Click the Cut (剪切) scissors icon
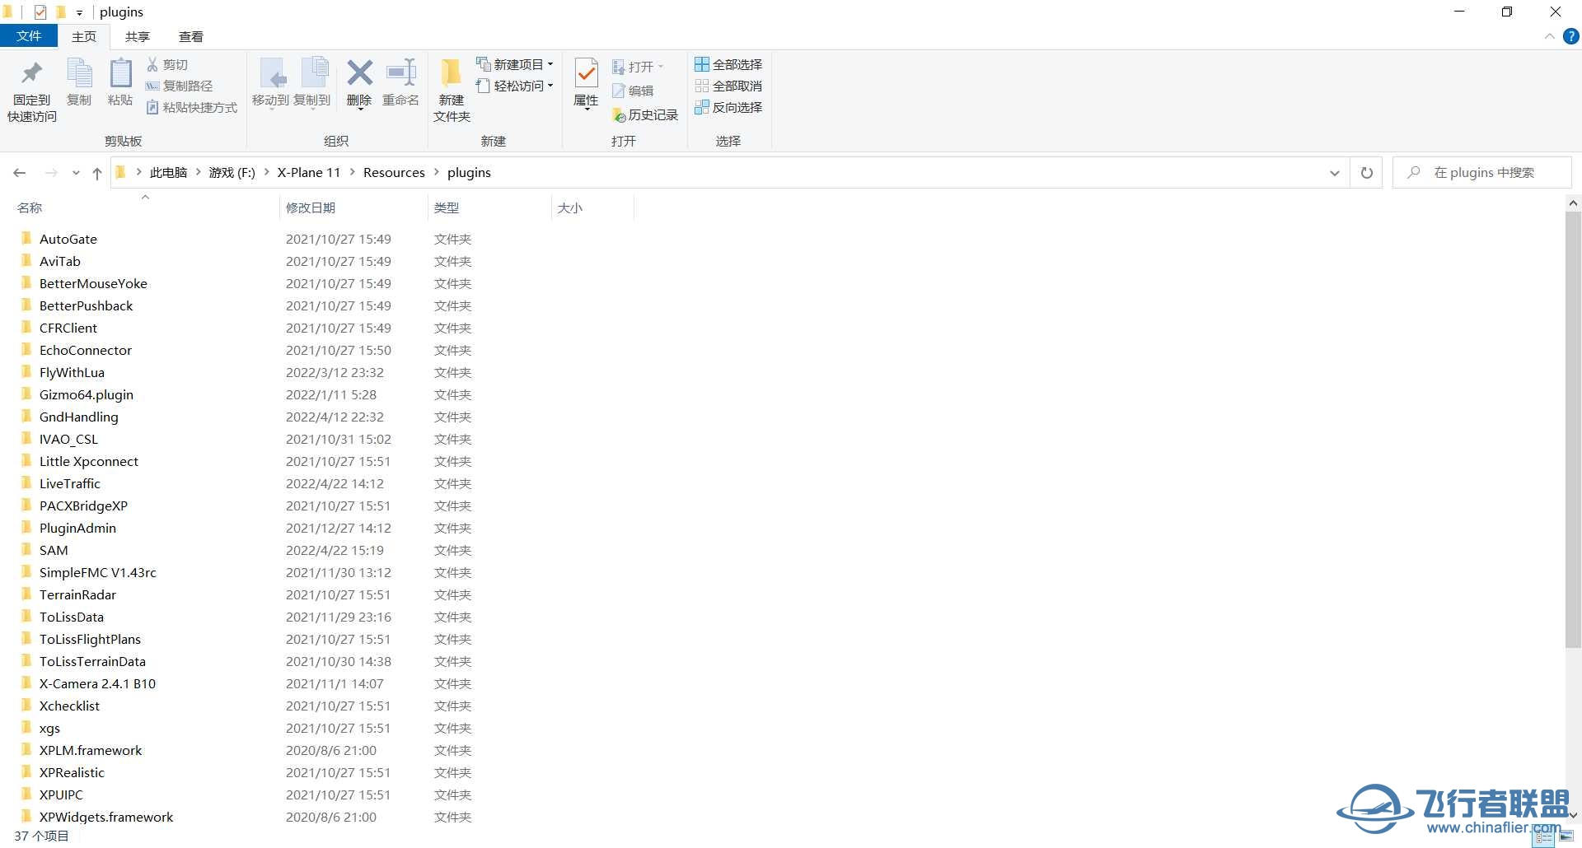Screen dimensions: 1582x848 click(x=152, y=64)
